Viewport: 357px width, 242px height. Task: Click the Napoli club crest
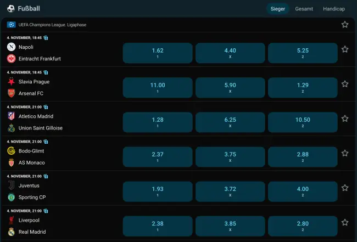pyautogui.click(x=11, y=47)
